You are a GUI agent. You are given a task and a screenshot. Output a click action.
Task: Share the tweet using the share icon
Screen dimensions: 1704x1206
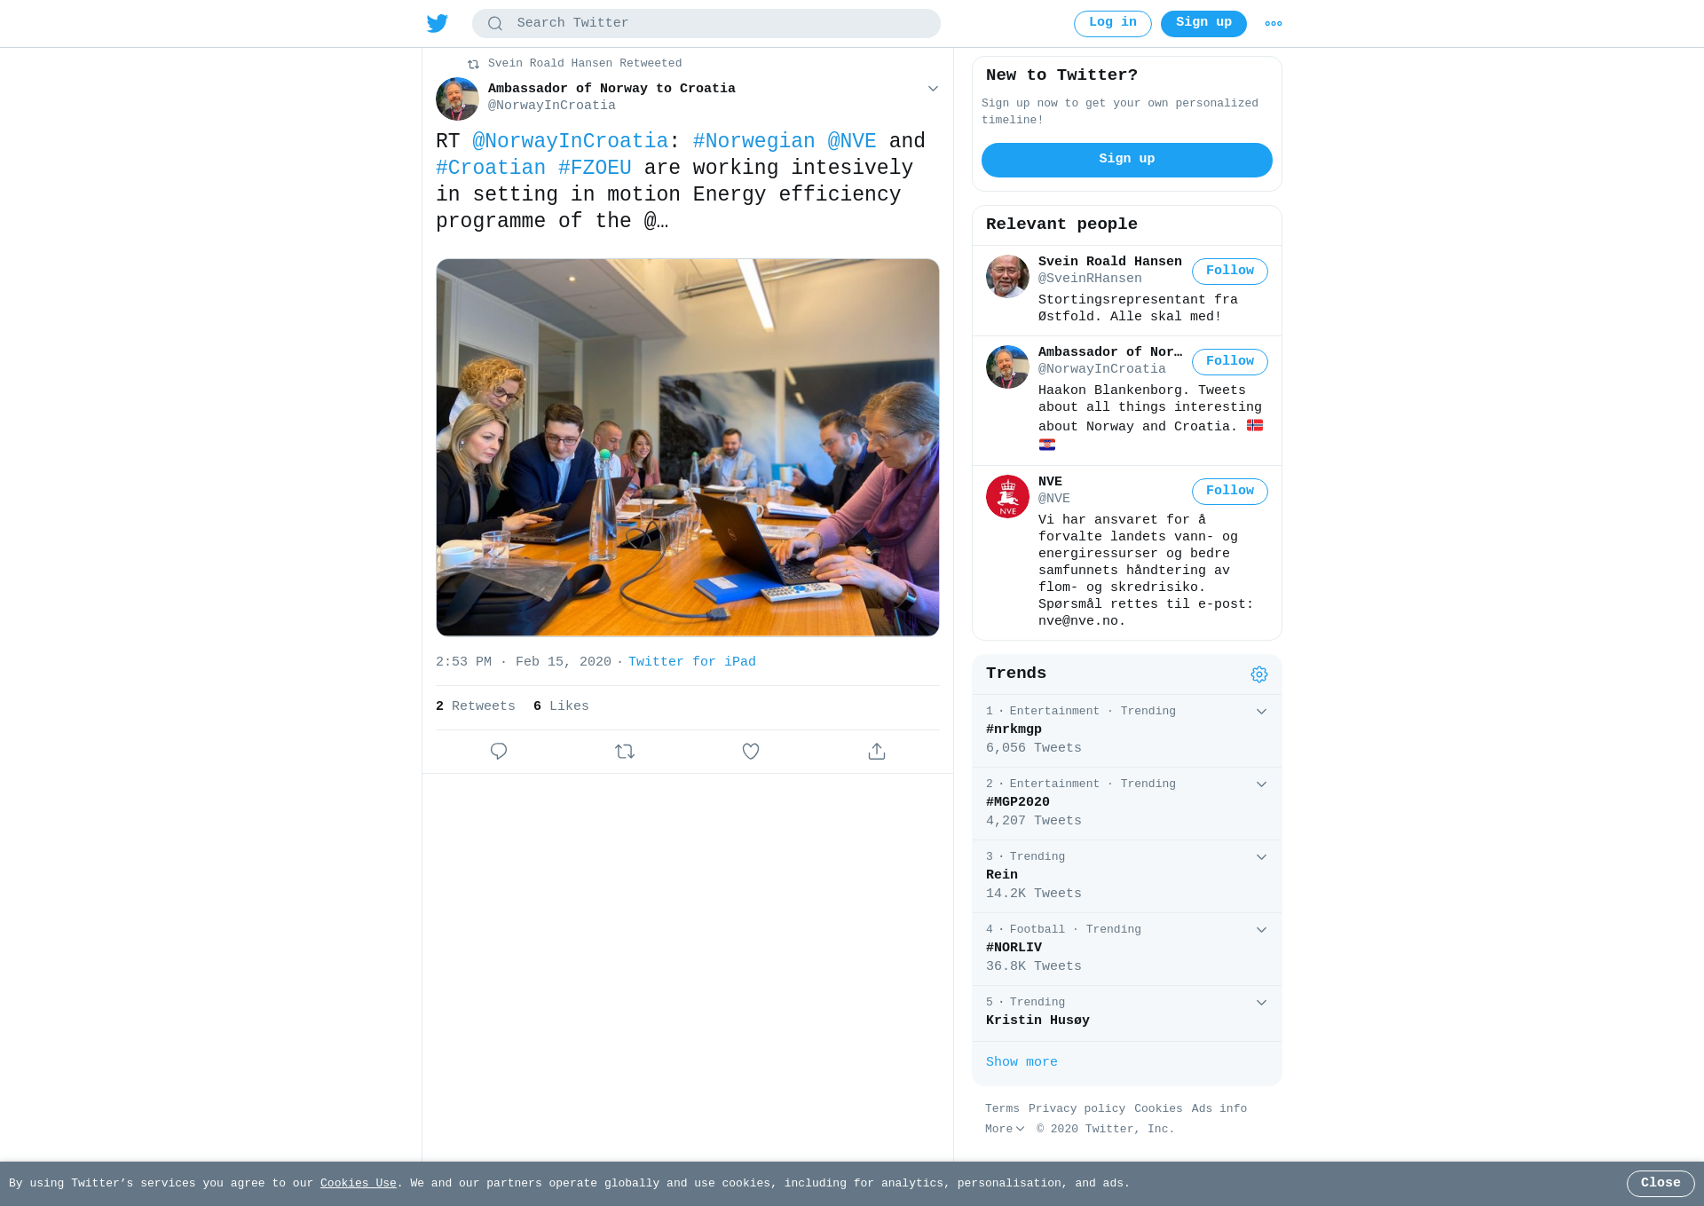point(877,752)
